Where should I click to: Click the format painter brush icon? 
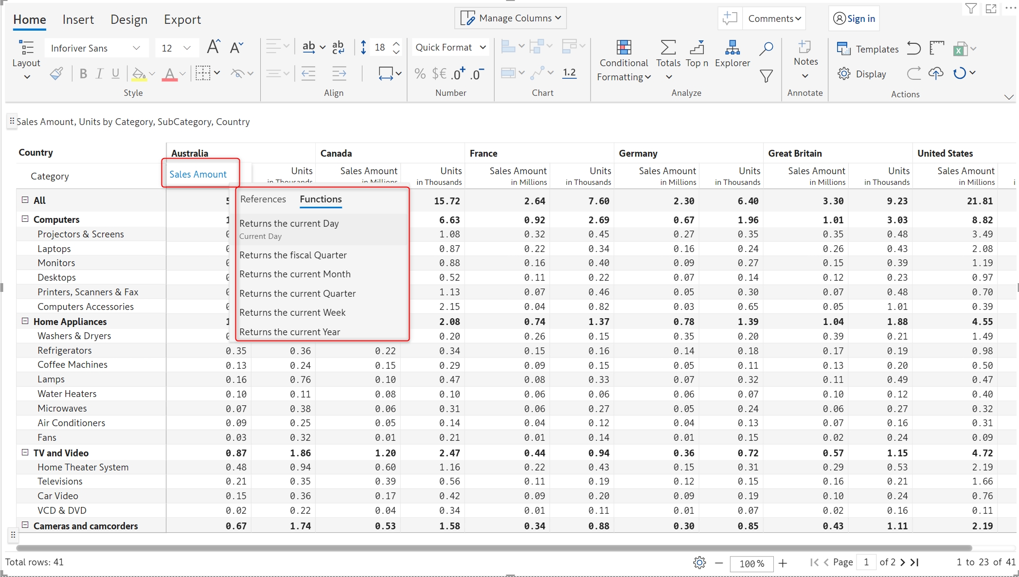pos(56,73)
